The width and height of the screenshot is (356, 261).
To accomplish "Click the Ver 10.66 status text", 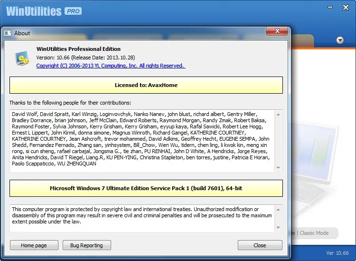I will point(337,253).
